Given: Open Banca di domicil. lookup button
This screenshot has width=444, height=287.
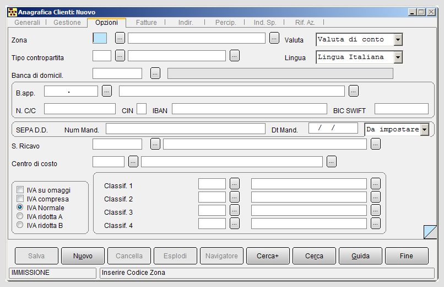Looking at the screenshot, I should coord(155,73).
